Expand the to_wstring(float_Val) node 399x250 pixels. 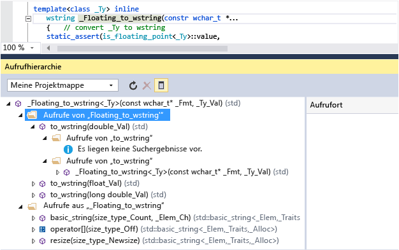33,184
